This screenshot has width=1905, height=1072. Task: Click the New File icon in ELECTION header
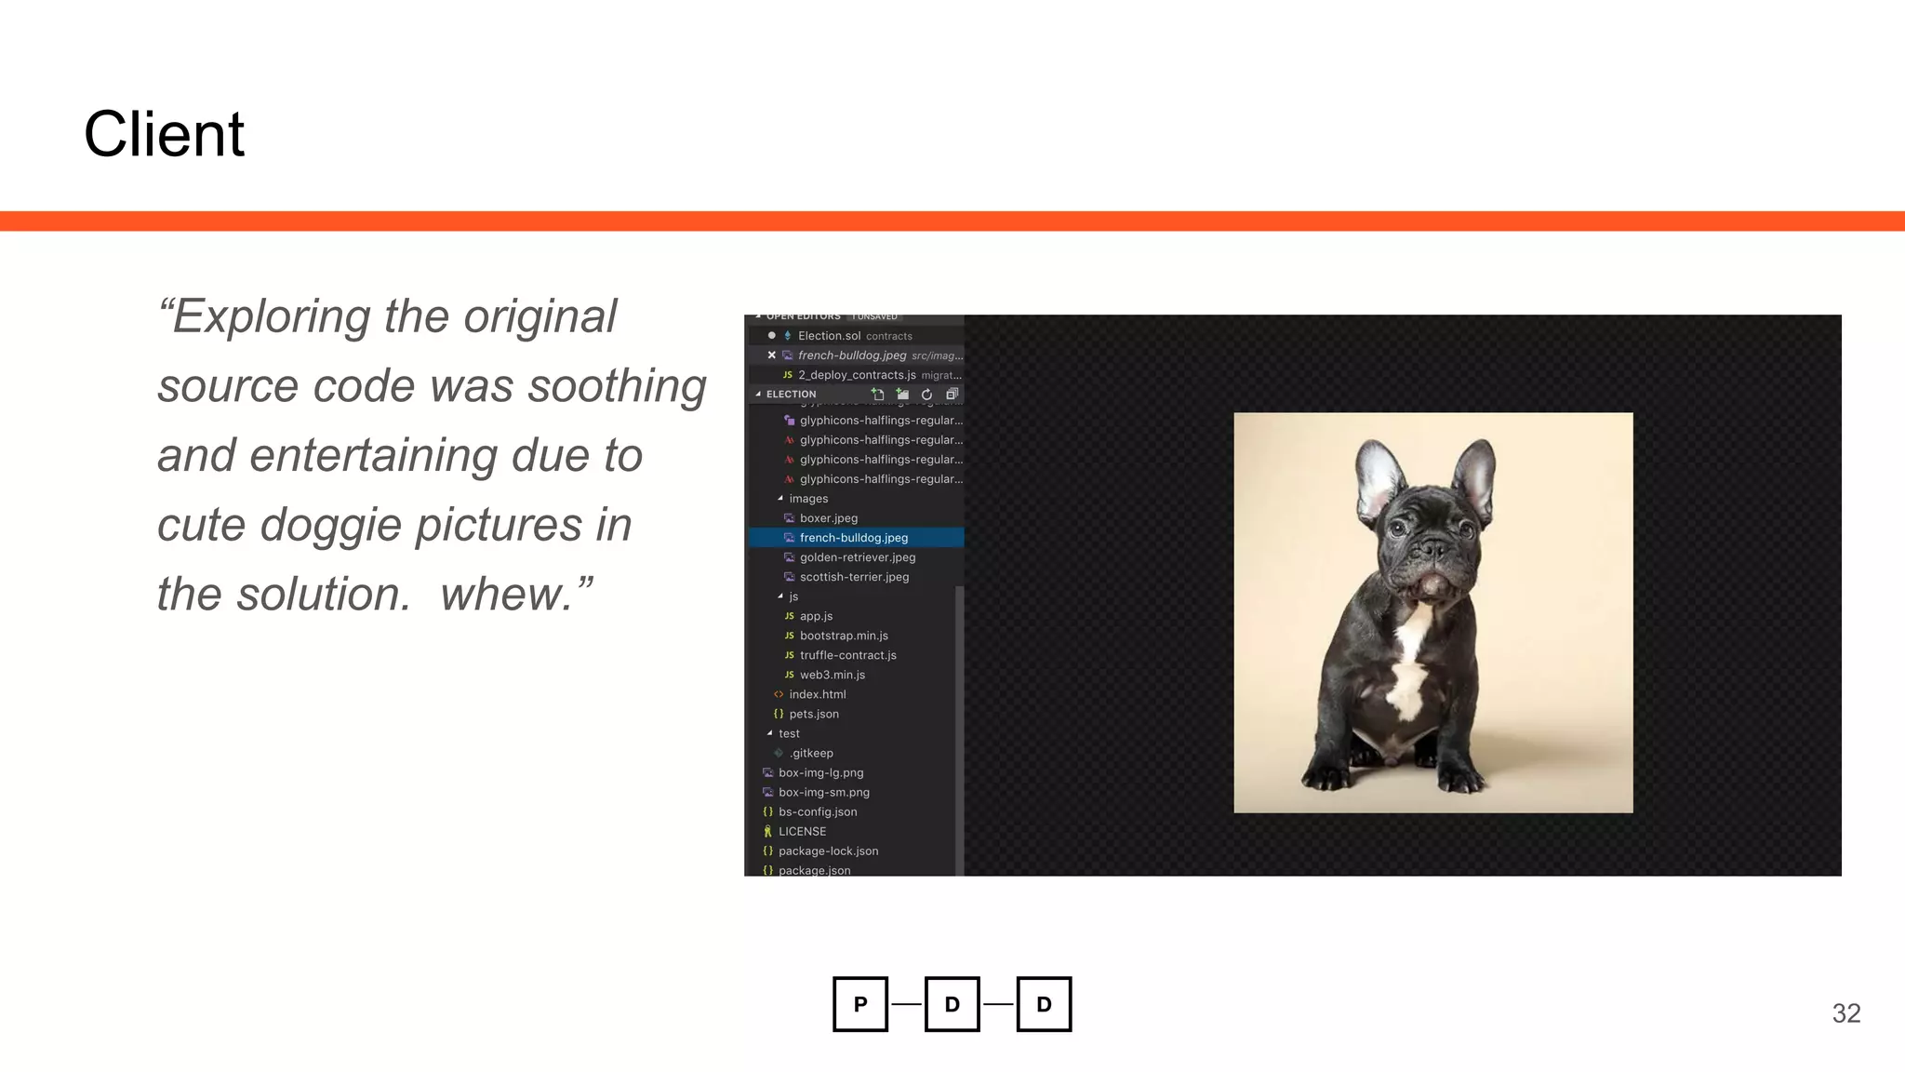877,395
